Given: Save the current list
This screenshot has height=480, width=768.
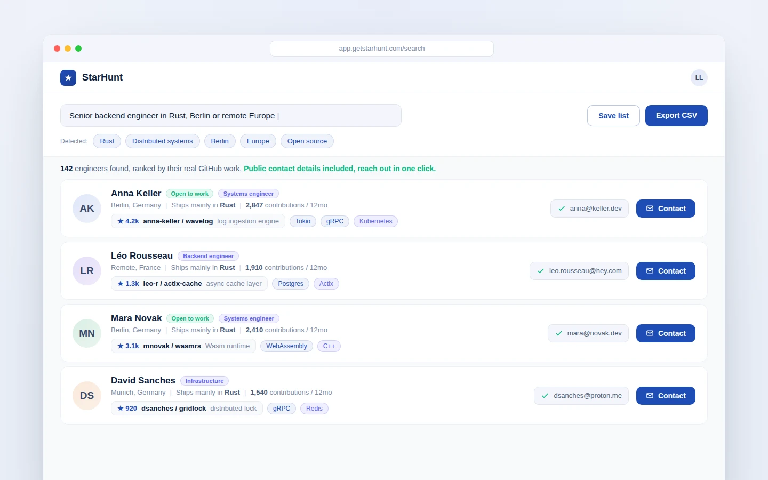Looking at the screenshot, I should (613, 116).
